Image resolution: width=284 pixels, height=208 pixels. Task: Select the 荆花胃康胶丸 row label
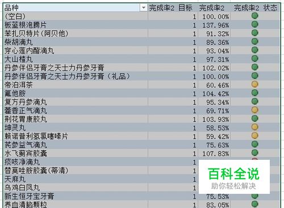(x=26, y=119)
